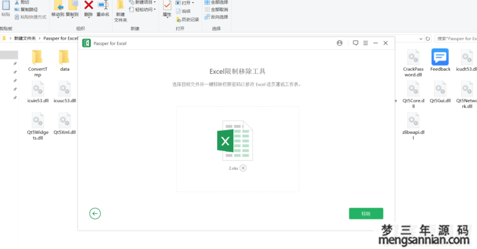Select the Qt5Gui.dll file

click(x=440, y=92)
